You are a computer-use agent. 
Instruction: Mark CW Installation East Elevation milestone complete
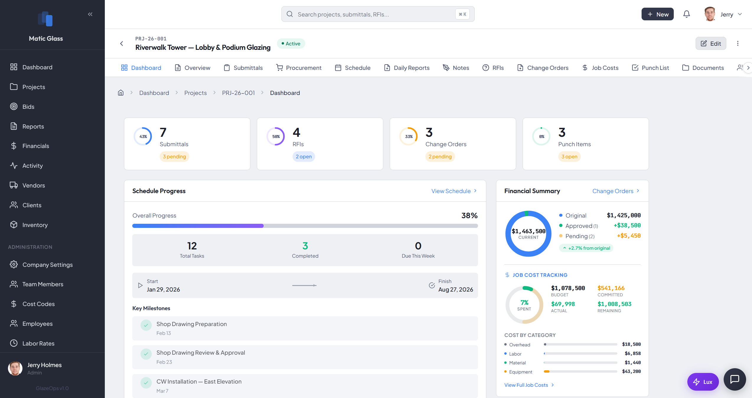[x=146, y=383]
